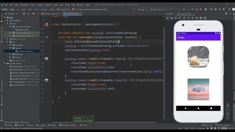
Task: Open the Pixel API 29 2 device dropdown
Action: click(x=159, y=9)
